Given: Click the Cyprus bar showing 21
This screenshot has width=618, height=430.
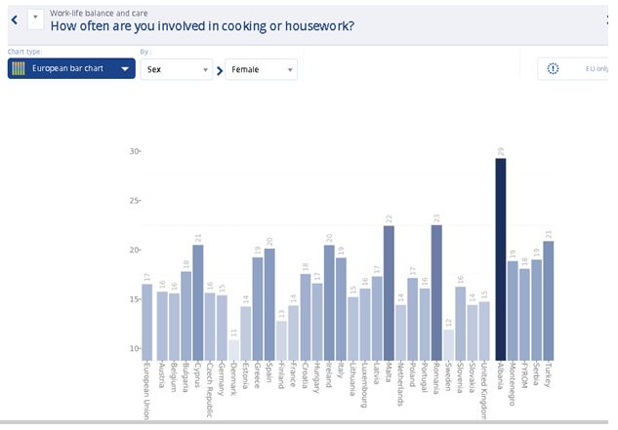Looking at the screenshot, I should click(198, 301).
